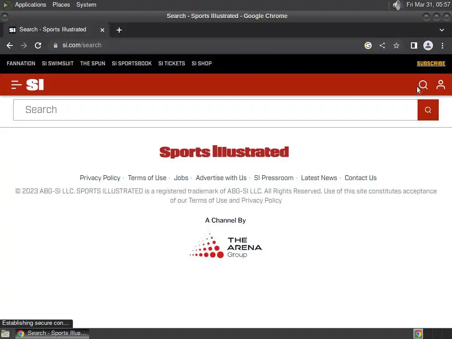
Task: Click the show desktop icon in taskbar
Action: [5, 334]
